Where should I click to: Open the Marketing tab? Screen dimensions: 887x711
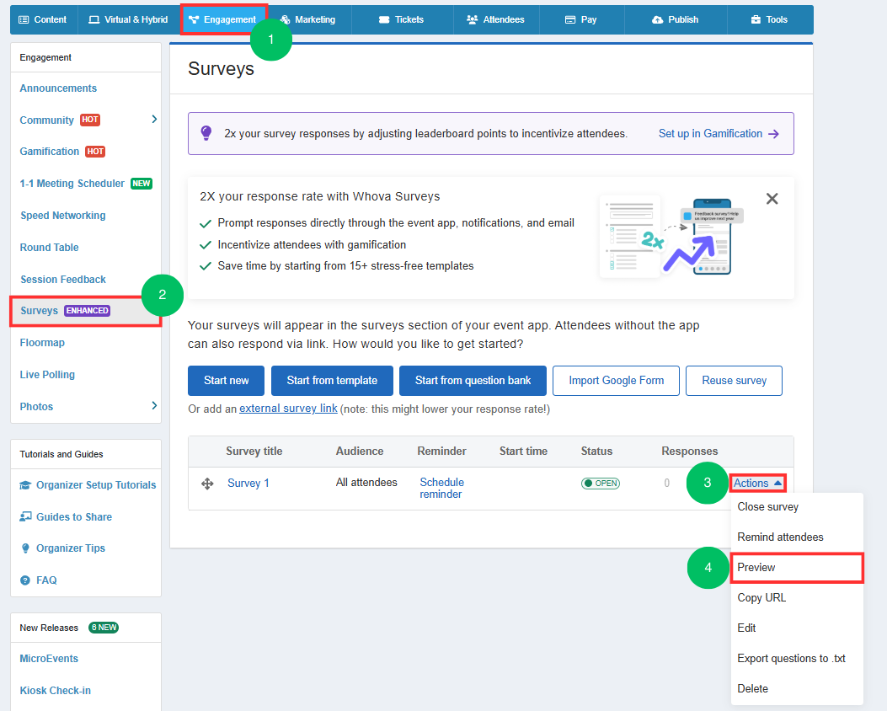[x=308, y=20]
